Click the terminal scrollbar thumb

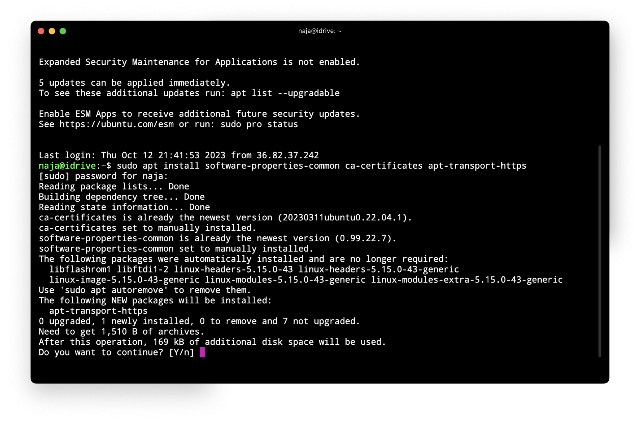pos(600,251)
